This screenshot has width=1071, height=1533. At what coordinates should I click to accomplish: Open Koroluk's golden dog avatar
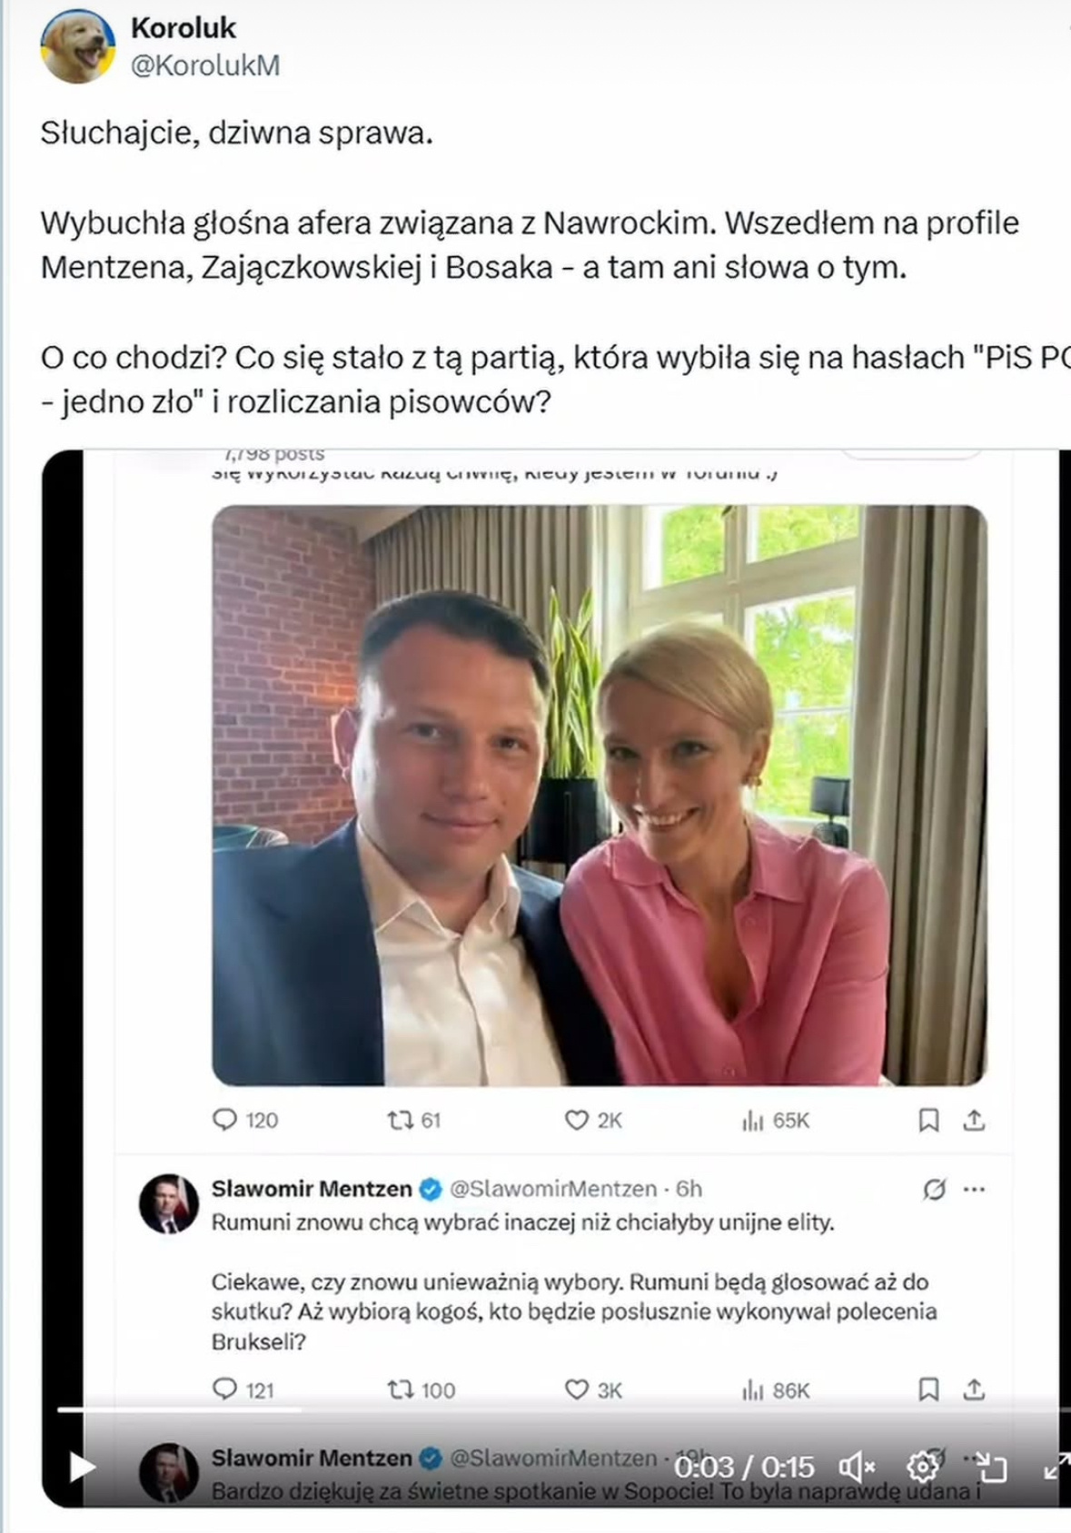click(x=77, y=46)
